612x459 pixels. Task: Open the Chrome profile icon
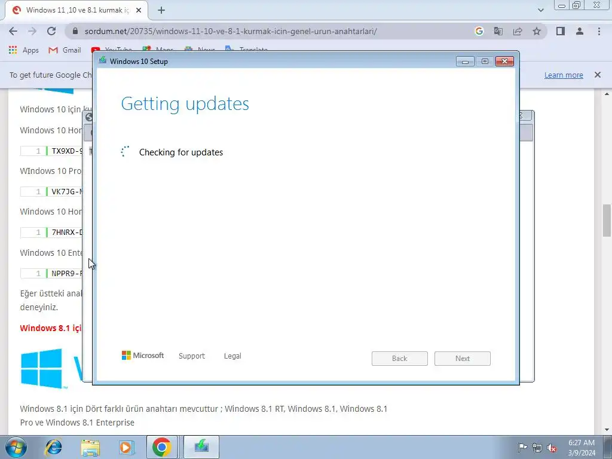coord(580,31)
